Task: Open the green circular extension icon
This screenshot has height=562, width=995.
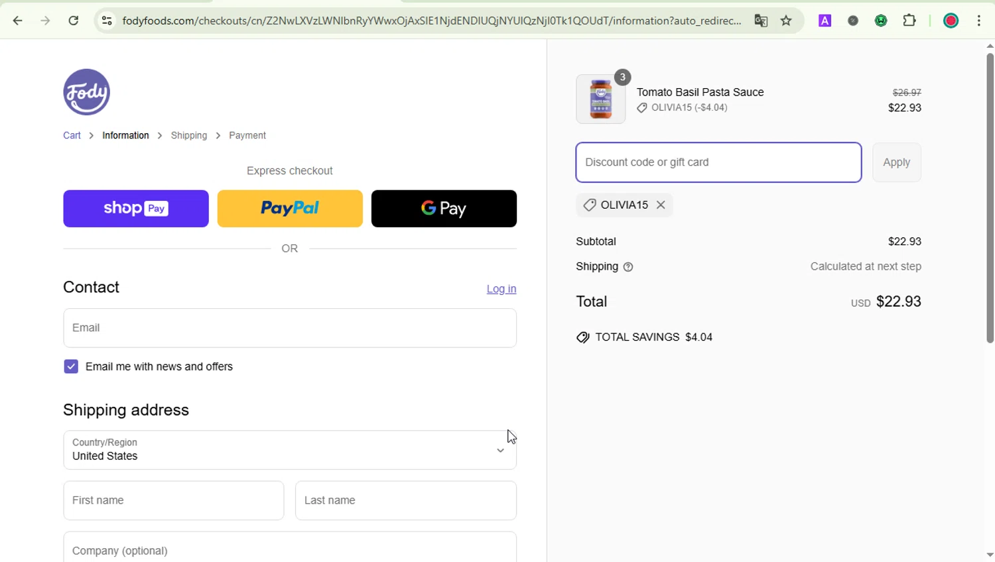Action: click(x=881, y=21)
